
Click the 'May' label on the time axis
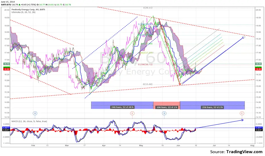(141, 146)
